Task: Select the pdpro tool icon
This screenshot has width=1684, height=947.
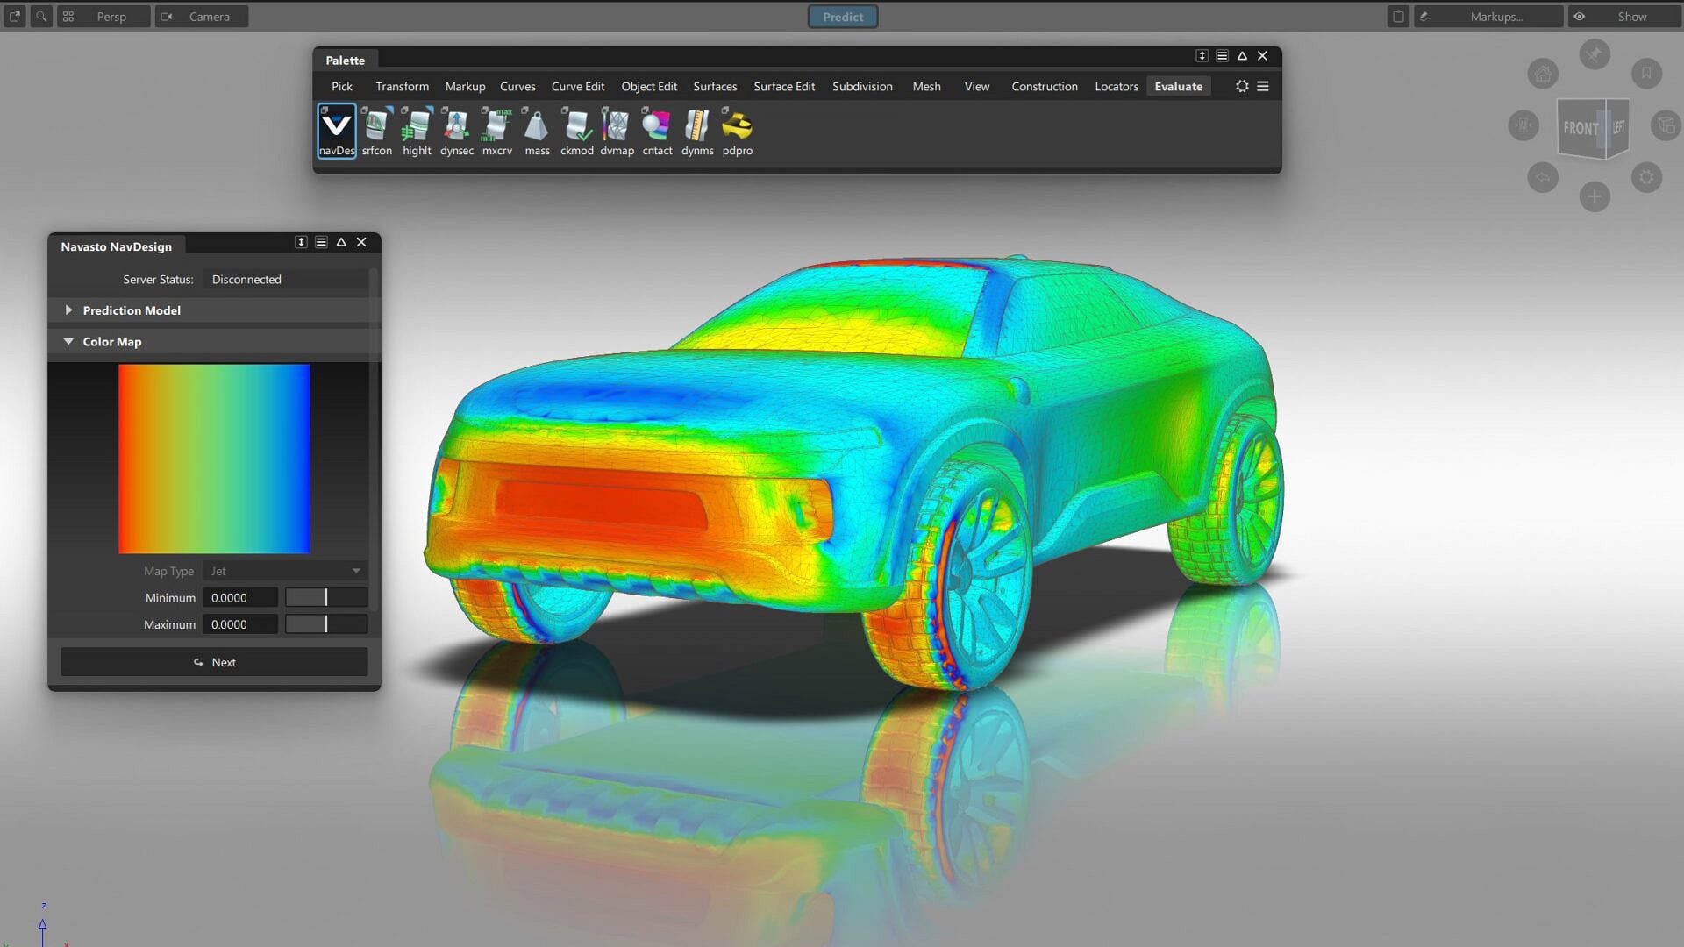Action: tap(737, 128)
